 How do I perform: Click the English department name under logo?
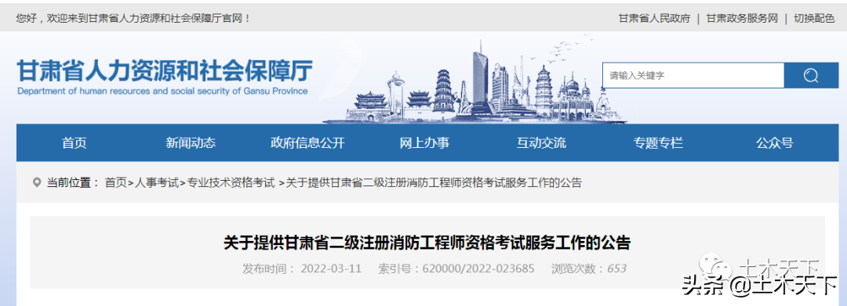(x=162, y=91)
